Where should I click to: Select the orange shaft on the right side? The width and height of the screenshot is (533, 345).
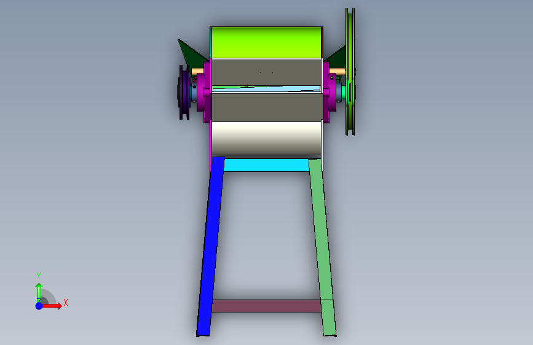[338, 71]
